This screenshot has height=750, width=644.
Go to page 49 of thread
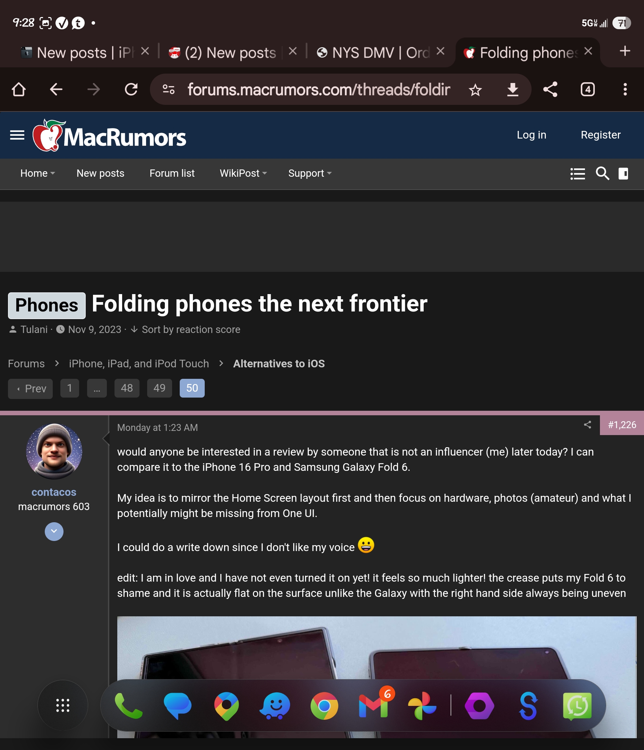point(159,388)
